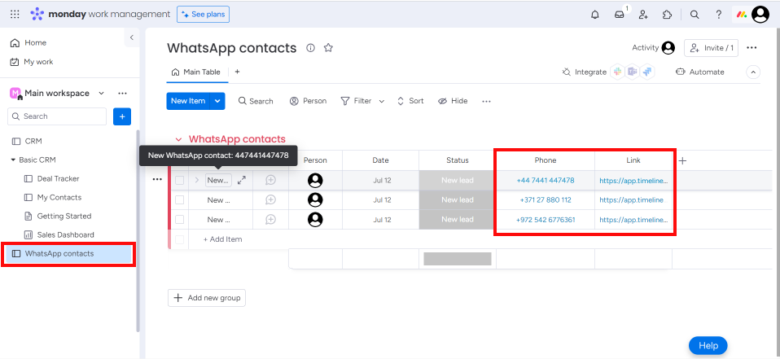Open Getting Started doc

(58, 216)
